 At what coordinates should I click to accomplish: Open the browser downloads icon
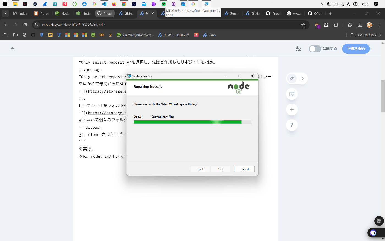(x=360, y=25)
